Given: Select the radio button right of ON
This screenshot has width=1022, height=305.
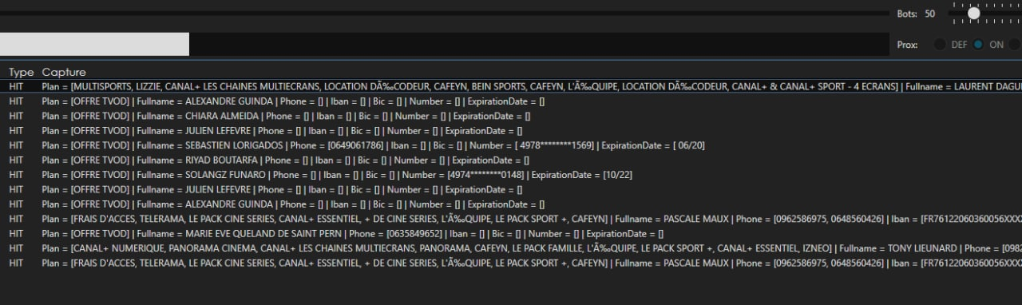Looking at the screenshot, I should point(1015,45).
